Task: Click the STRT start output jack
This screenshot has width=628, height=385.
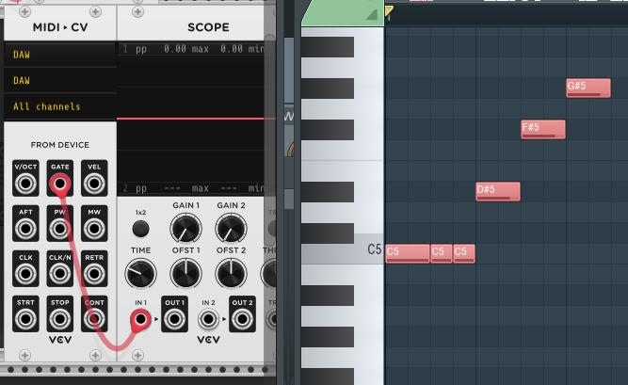Action: [25, 316]
